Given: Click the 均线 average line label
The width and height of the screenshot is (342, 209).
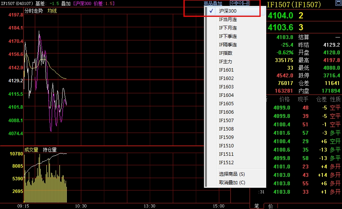Looking at the screenshot, I should (x=52, y=11).
